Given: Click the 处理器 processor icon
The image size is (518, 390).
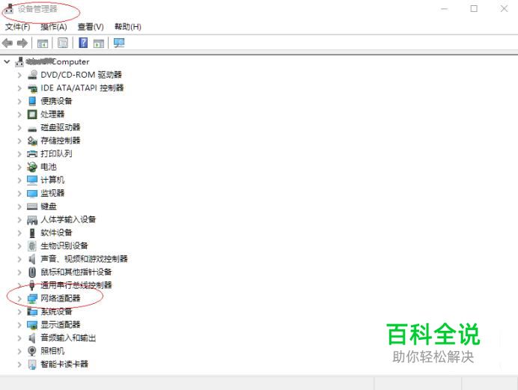Looking at the screenshot, I should point(32,115).
